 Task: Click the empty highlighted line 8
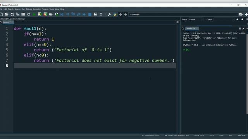coord(95,66)
